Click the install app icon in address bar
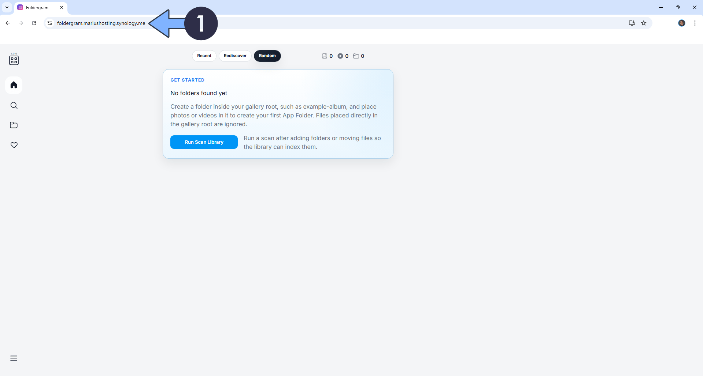This screenshot has width=703, height=376. (632, 23)
